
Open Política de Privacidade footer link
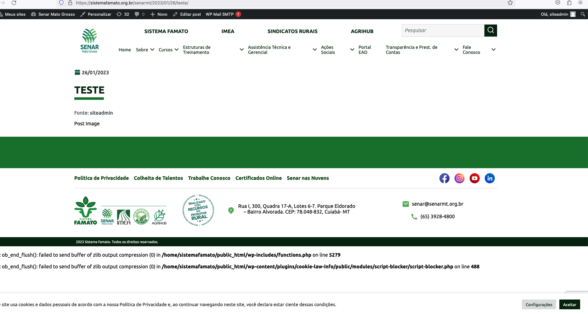(101, 178)
